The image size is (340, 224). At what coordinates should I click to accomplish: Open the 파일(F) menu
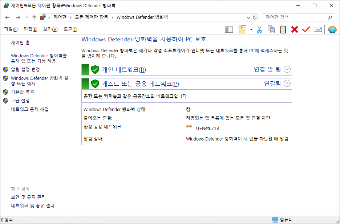pos(11,29)
